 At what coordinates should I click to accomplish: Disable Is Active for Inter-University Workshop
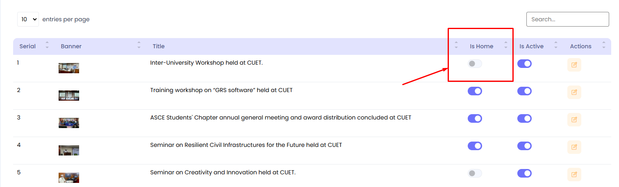point(524,64)
